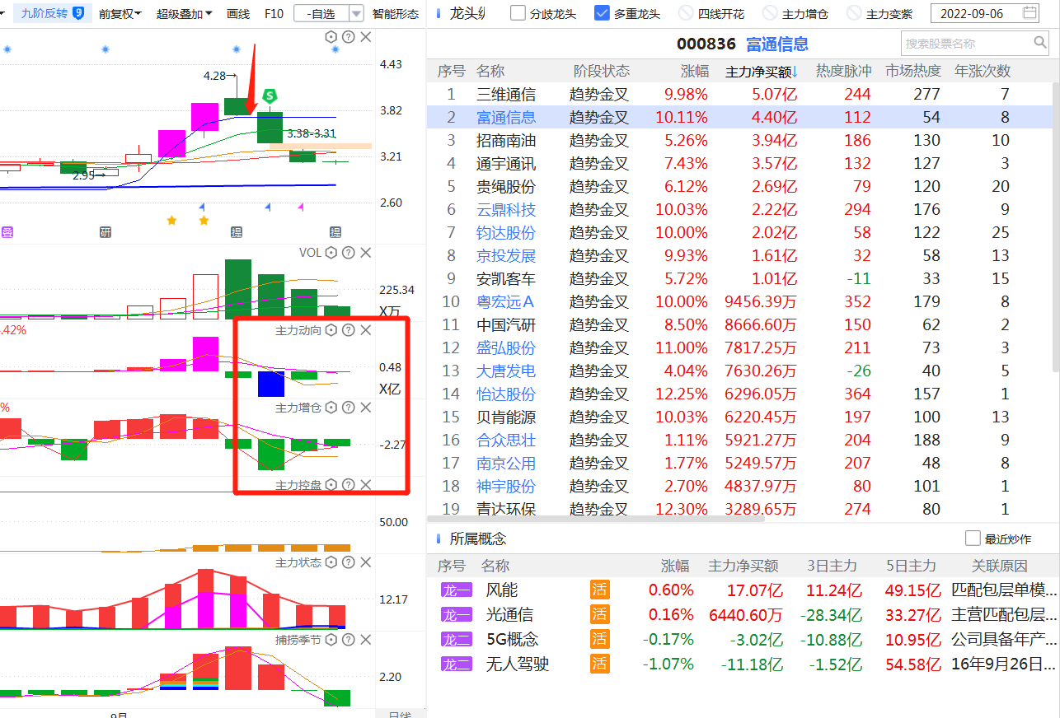
Task: Open 主力控盘 panel settings hexagon icon
Action: pyautogui.click(x=331, y=485)
